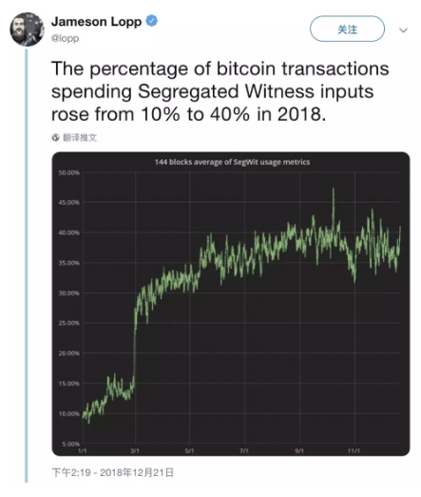Translate the tweet via 翻译推文
This screenshot has width=421, height=497.
pos(80,137)
